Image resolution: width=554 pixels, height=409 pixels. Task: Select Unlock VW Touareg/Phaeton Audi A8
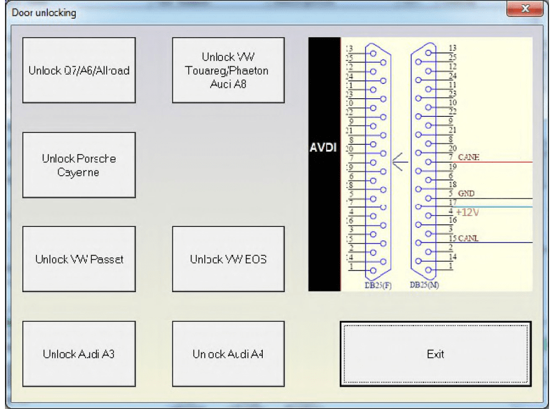pyautogui.click(x=228, y=70)
